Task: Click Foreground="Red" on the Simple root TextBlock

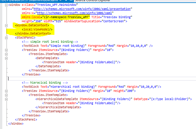Action: click(102, 46)
